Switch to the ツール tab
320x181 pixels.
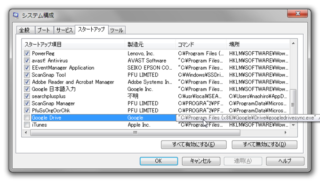click(x=117, y=30)
